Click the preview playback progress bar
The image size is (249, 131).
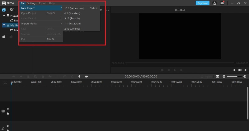pos(180,63)
